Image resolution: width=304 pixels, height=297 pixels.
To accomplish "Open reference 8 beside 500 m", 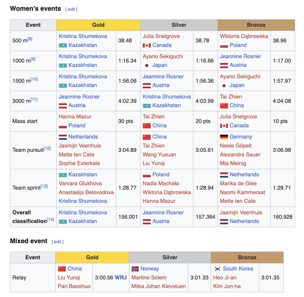I will point(30,39).
